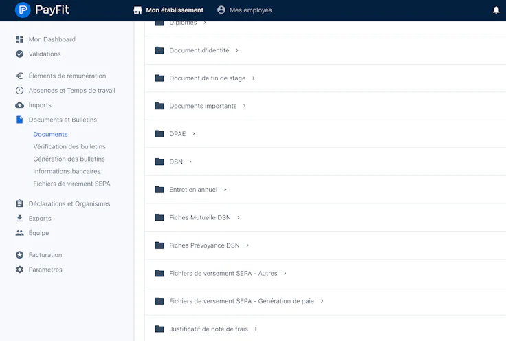Open Mon Dashboard in sidebar
Viewport: 506px width, 341px height.
tap(52, 39)
